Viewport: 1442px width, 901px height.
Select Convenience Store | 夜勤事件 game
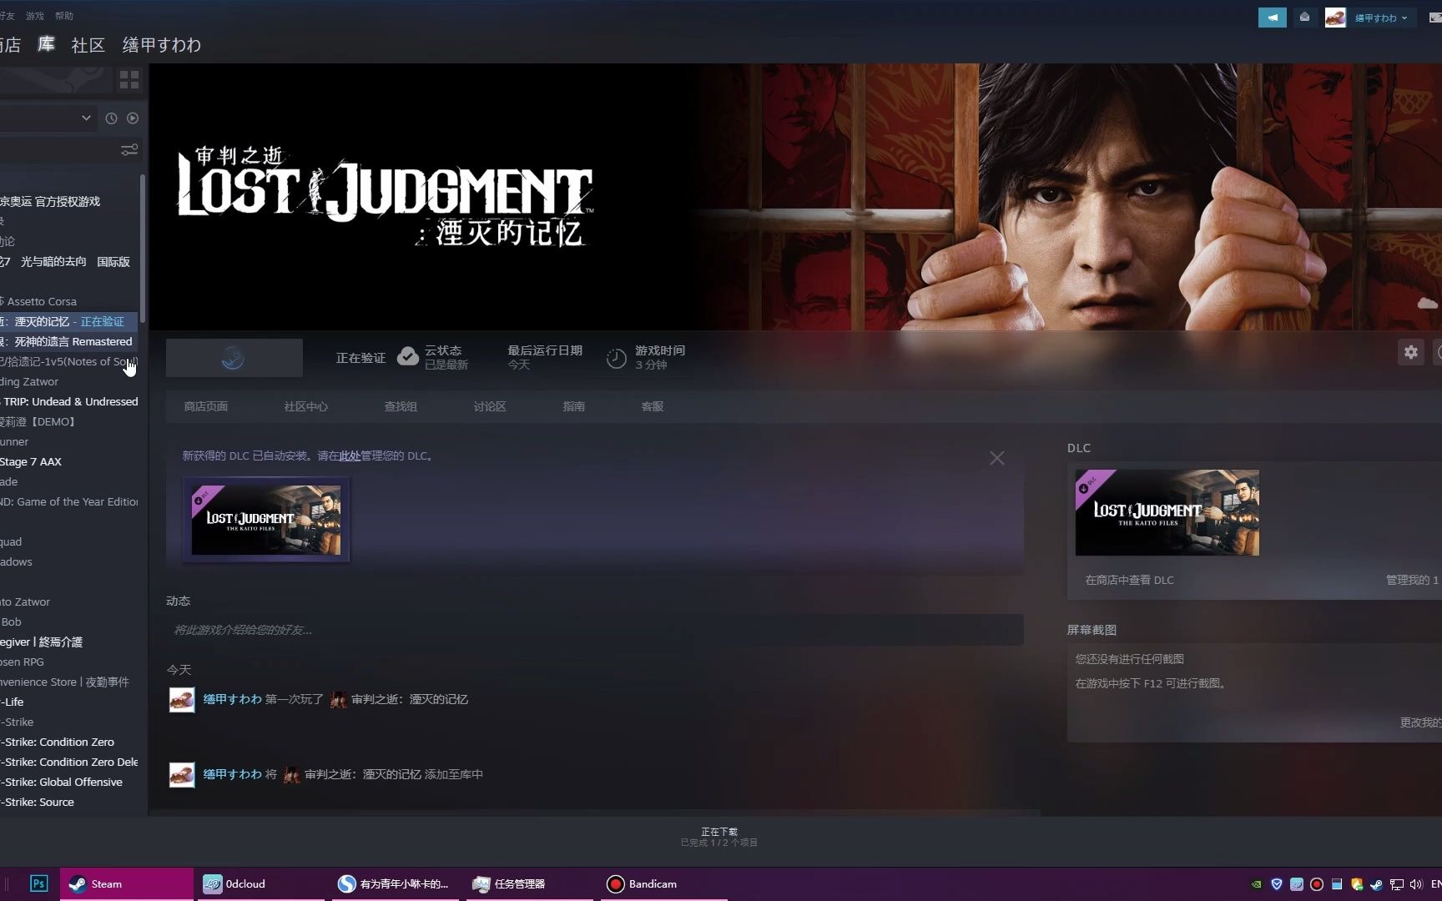pos(69,682)
